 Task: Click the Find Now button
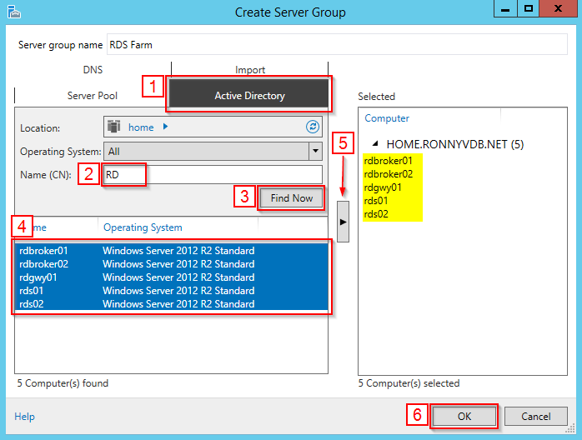(x=291, y=198)
